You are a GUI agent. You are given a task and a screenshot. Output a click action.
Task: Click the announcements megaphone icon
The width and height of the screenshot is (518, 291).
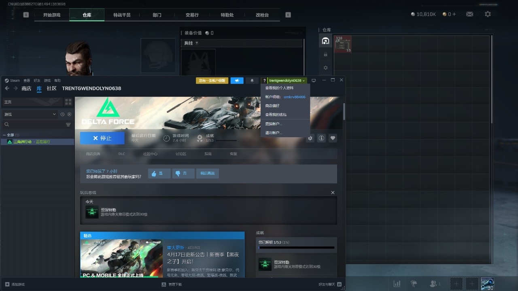237,81
